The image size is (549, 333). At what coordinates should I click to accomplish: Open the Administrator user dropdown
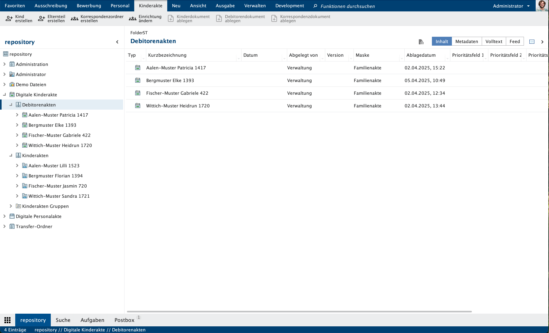pos(528,6)
